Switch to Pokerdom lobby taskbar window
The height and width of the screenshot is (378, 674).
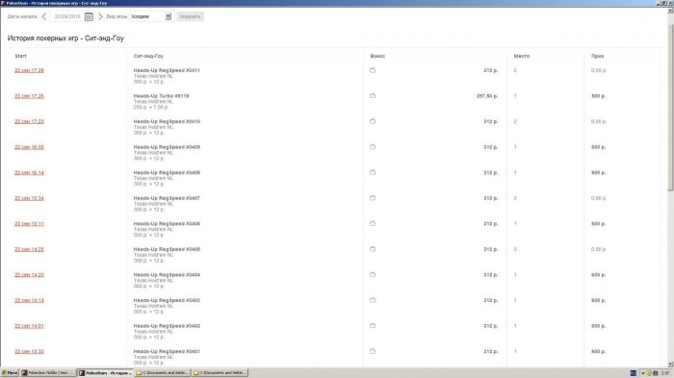pyautogui.click(x=48, y=373)
